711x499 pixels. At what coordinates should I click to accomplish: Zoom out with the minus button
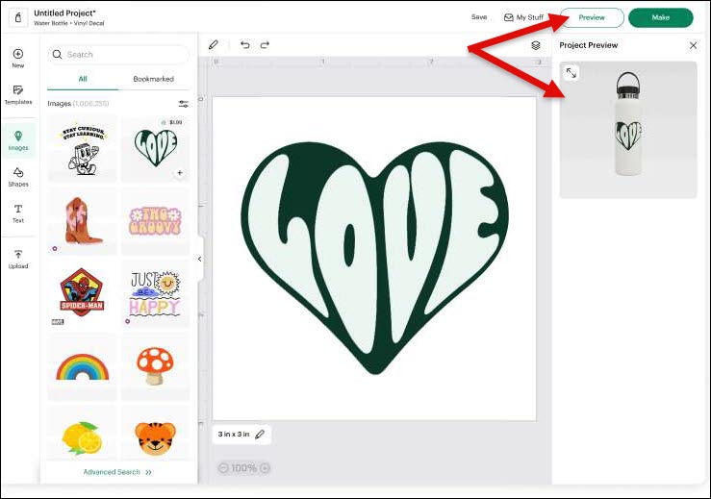coord(223,468)
